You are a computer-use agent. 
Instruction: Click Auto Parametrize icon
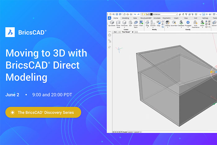[x=195, y=22]
